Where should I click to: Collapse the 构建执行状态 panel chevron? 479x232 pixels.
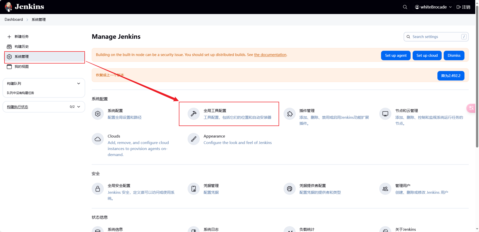point(79,107)
